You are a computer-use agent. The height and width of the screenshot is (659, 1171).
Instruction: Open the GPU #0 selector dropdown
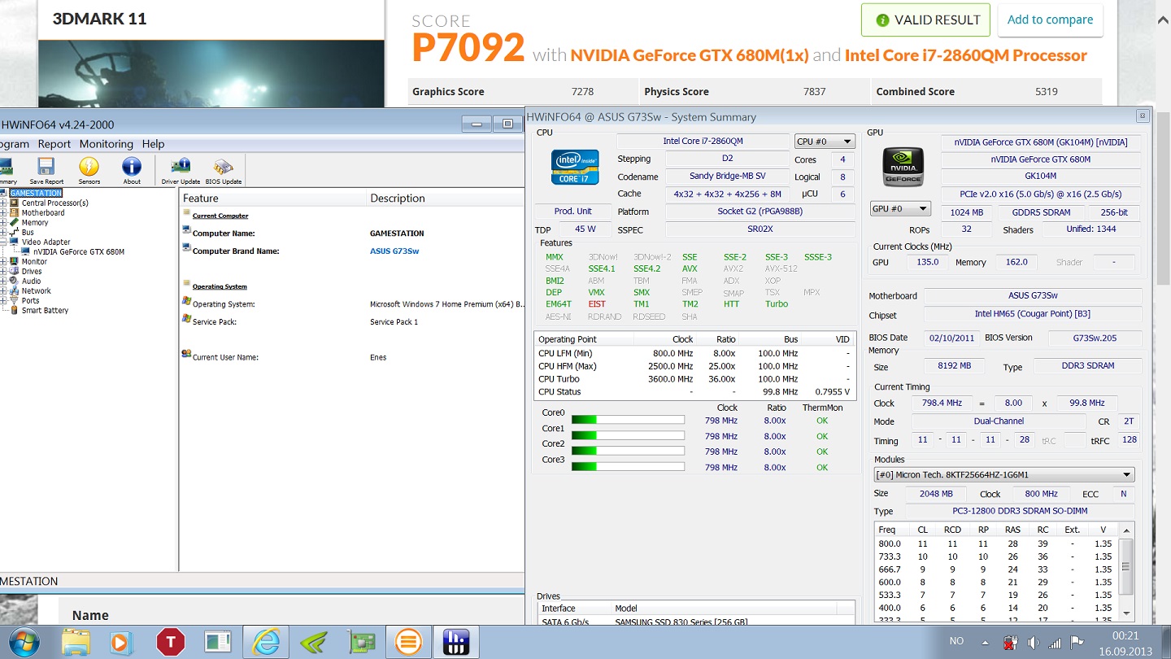point(900,209)
